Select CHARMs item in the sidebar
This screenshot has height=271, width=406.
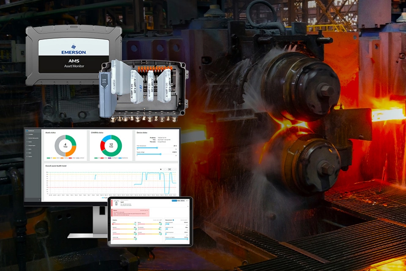click(32, 135)
